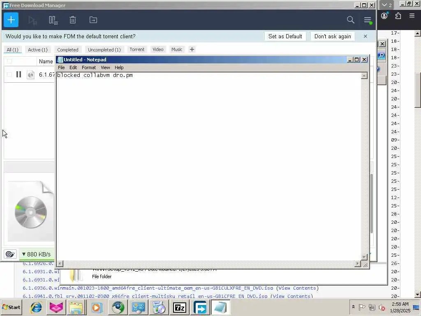
Task: Select the Torrent filter tab
Action: [137, 49]
